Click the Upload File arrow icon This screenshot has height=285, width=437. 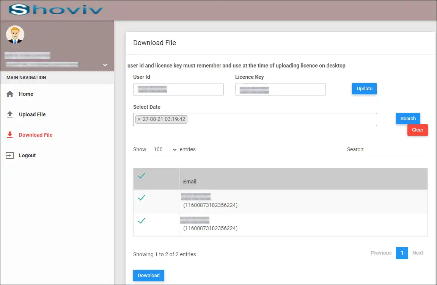tap(10, 114)
